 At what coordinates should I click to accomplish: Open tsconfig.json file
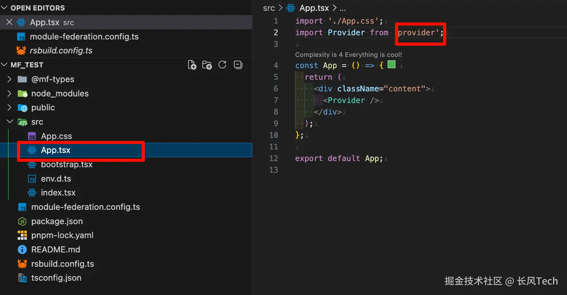coord(126,278)
